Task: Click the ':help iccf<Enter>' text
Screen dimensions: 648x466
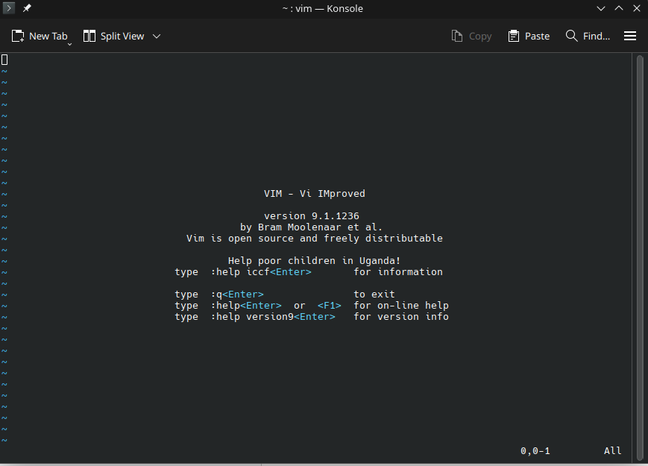Action: click(x=261, y=272)
